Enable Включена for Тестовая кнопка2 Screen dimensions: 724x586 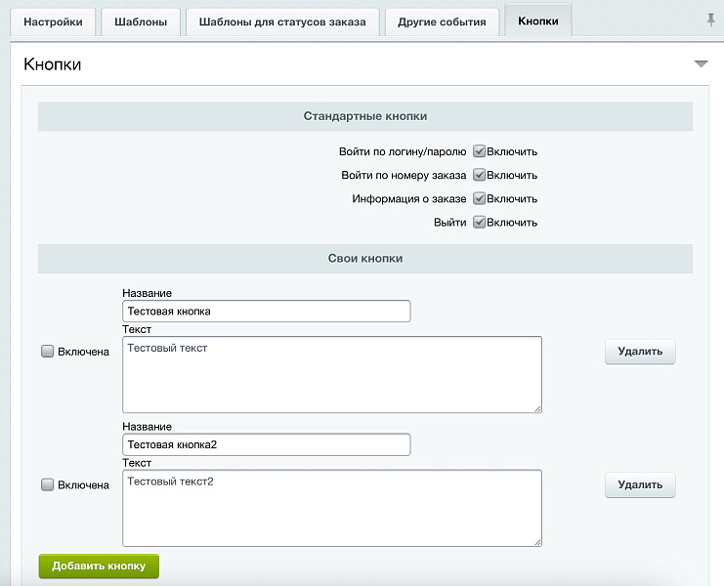pyautogui.click(x=47, y=484)
